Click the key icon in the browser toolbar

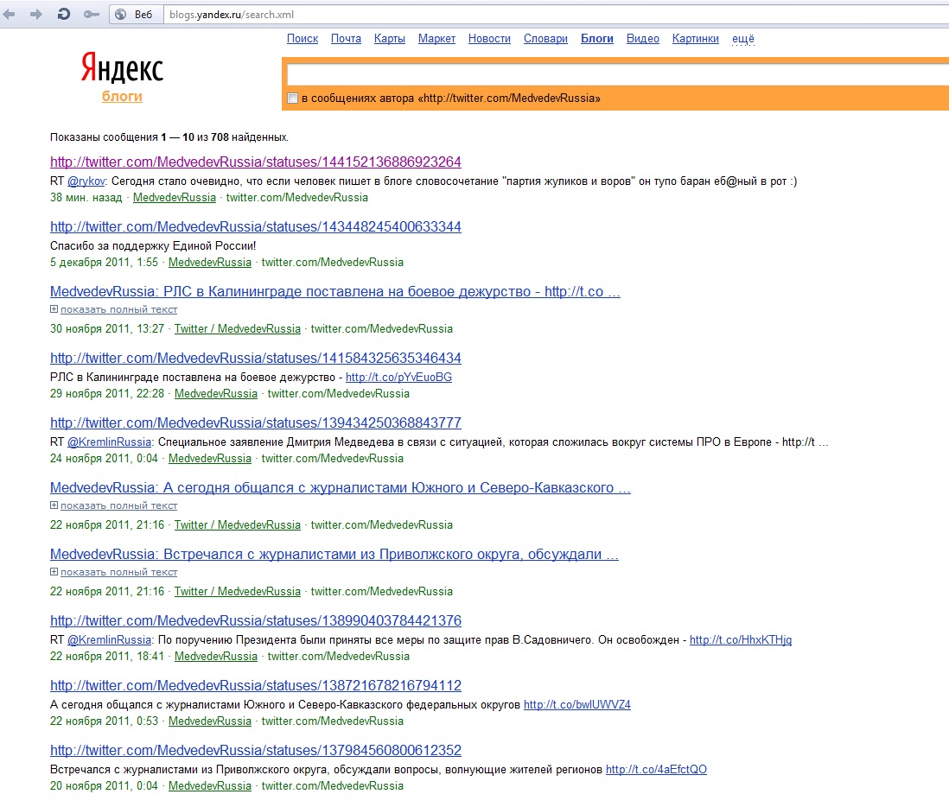pos(92,14)
